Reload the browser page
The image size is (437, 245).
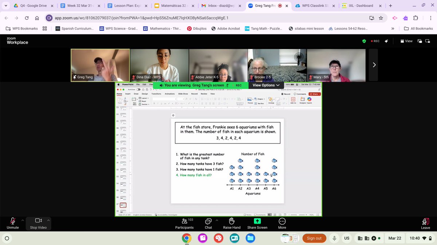(27, 18)
